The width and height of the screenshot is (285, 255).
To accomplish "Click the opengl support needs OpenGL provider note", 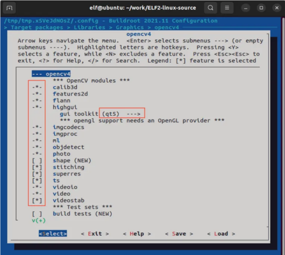I will (142, 121).
